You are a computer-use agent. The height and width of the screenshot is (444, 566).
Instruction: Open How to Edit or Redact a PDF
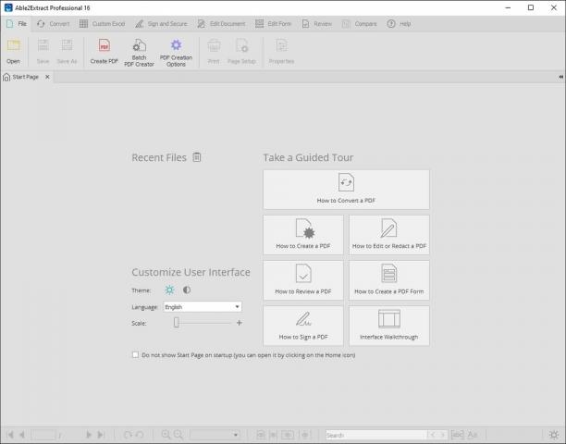click(389, 235)
